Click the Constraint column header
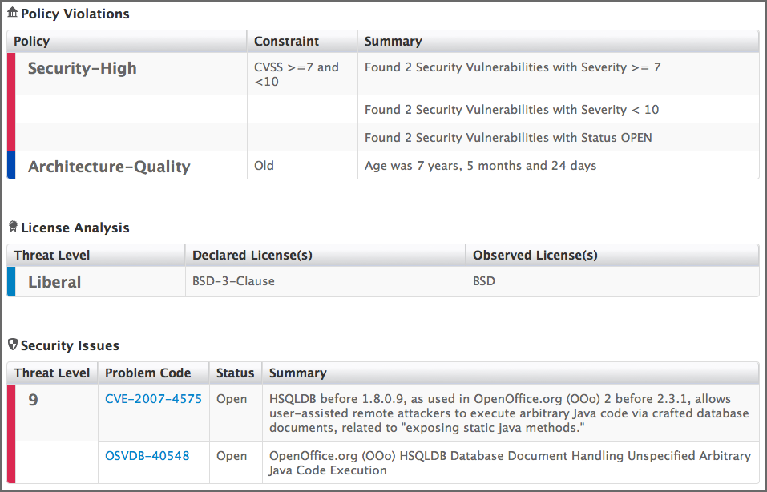 (281, 41)
